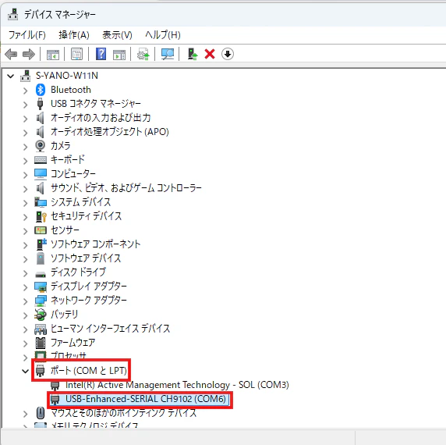
Task: Open the ヘルプ(H) menu
Action: coord(163,35)
